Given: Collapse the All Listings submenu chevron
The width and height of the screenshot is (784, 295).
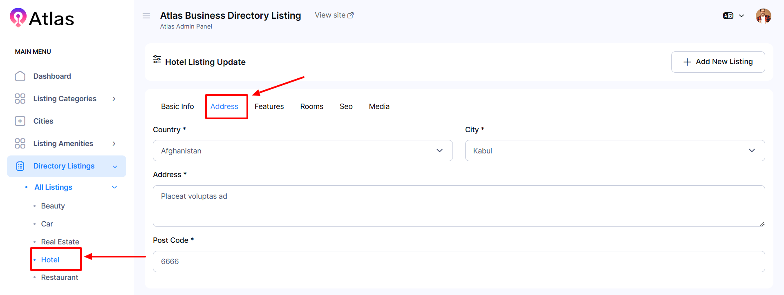Looking at the screenshot, I should [x=114, y=187].
